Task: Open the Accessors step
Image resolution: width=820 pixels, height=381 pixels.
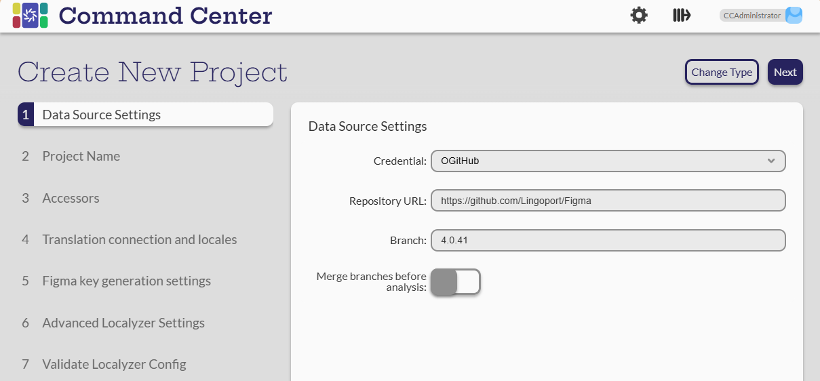Action: coord(71,198)
